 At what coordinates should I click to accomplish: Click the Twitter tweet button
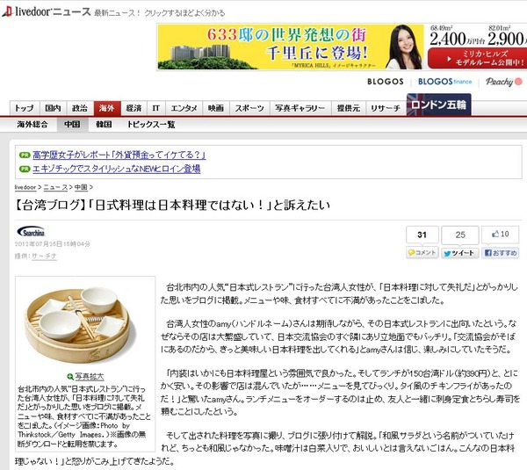tap(459, 253)
